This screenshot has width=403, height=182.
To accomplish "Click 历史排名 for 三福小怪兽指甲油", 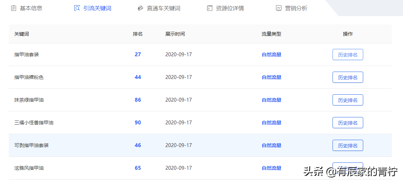I will [x=348, y=123].
